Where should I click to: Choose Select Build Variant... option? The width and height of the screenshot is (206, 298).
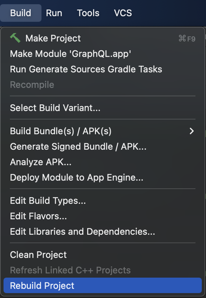[103, 108]
